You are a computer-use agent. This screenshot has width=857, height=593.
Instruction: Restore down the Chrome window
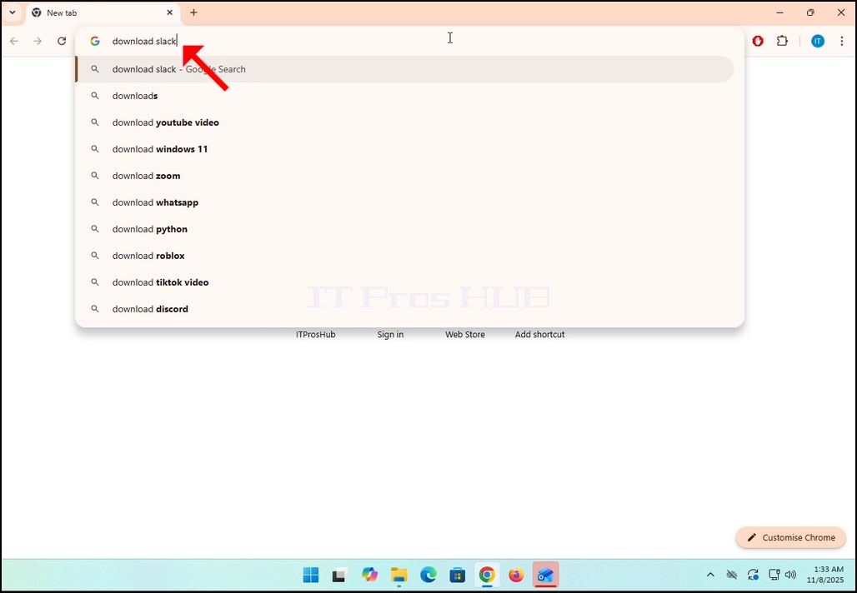(x=810, y=12)
